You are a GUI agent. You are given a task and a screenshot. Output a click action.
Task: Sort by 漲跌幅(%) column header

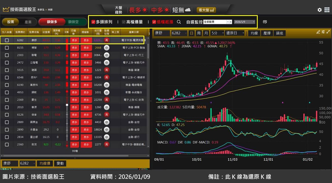[x=57, y=32]
